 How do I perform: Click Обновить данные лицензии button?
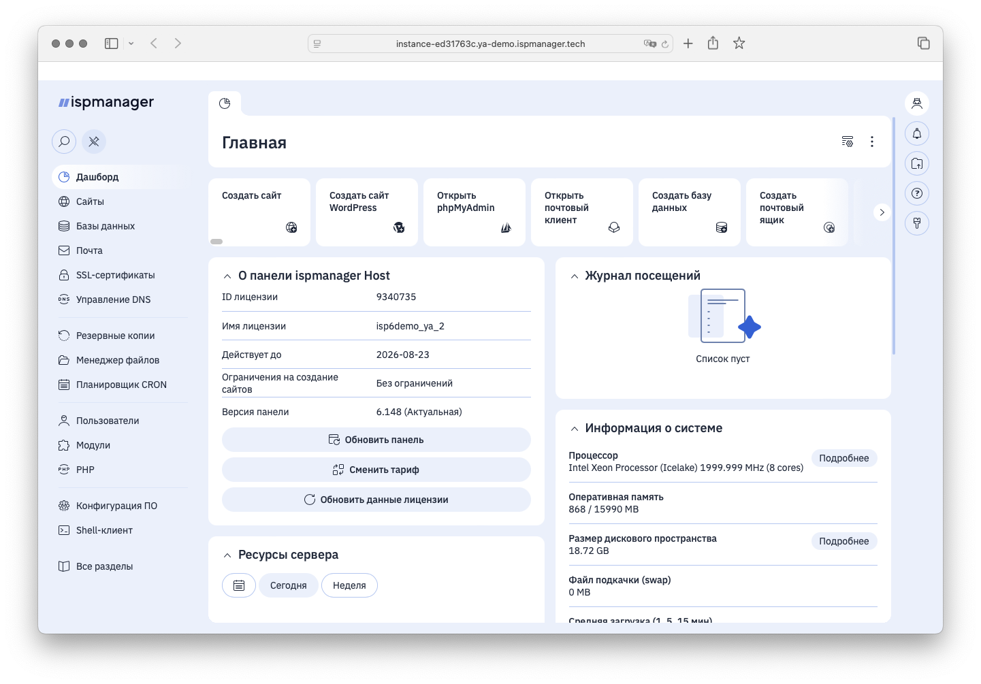tap(376, 500)
